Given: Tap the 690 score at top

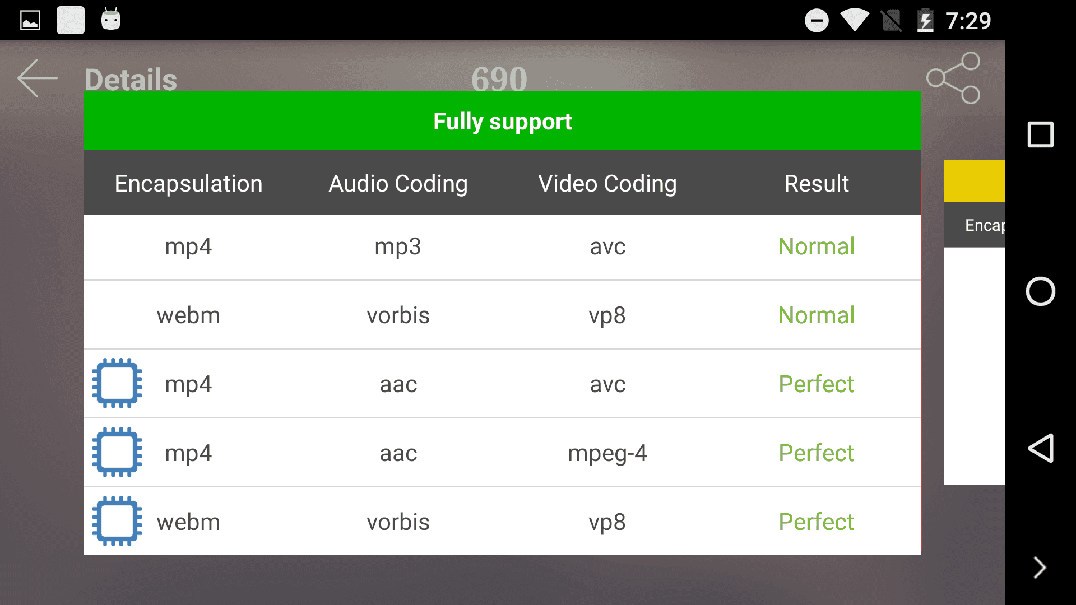Looking at the screenshot, I should tap(499, 78).
